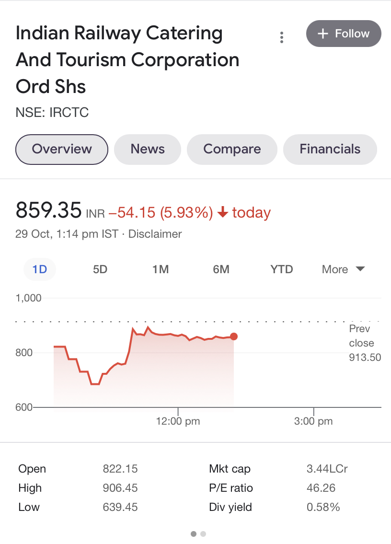Select the 1D time range
This screenshot has height=544, width=391.
[40, 269]
